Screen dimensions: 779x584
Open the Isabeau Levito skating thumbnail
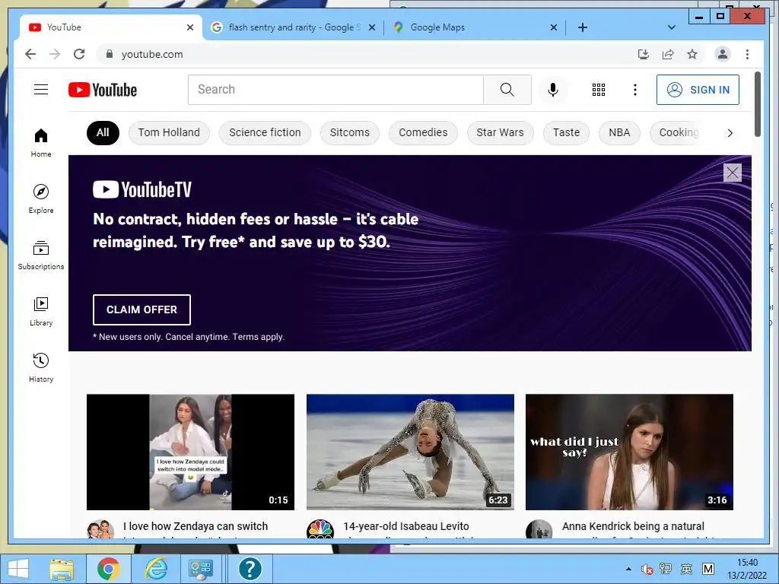point(410,452)
